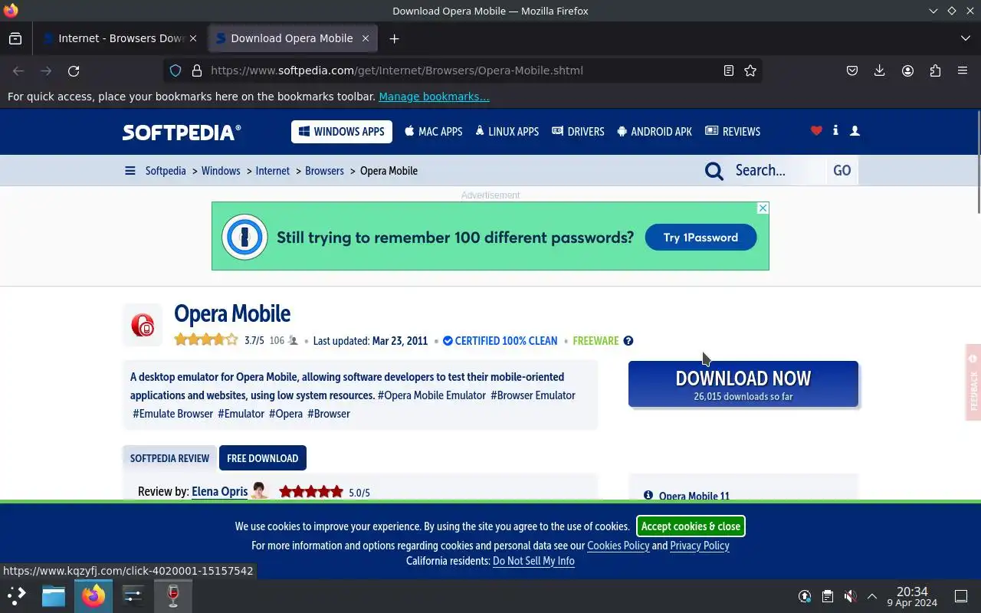The image size is (981, 613).
Task: Select the Download Opera Mobile tab
Action: click(x=294, y=38)
